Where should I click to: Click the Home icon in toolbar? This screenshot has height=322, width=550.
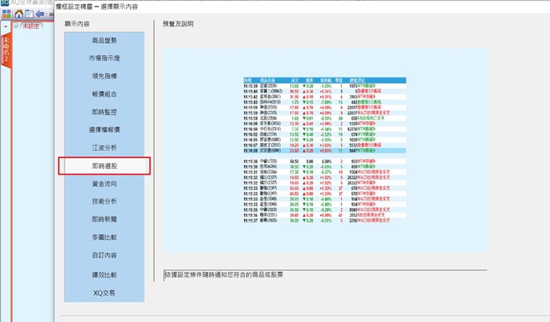tap(18, 14)
